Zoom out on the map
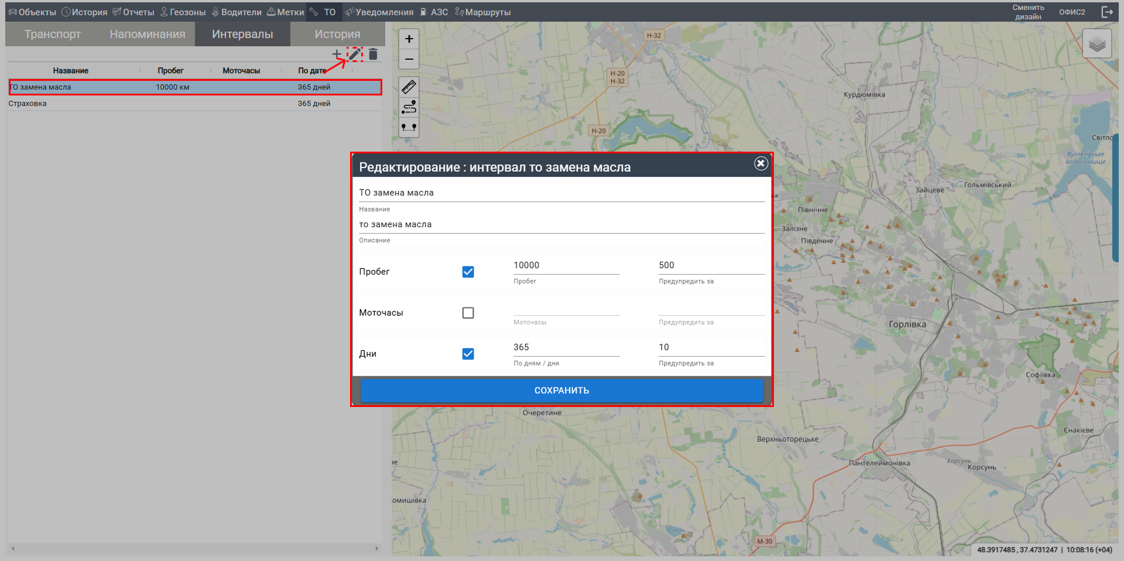This screenshot has height=561, width=1124. point(409,59)
